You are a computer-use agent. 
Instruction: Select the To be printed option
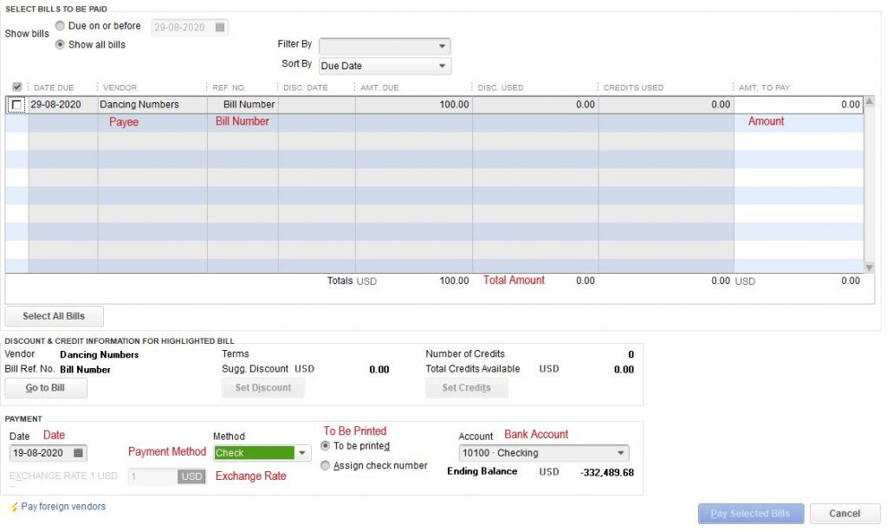point(326,447)
